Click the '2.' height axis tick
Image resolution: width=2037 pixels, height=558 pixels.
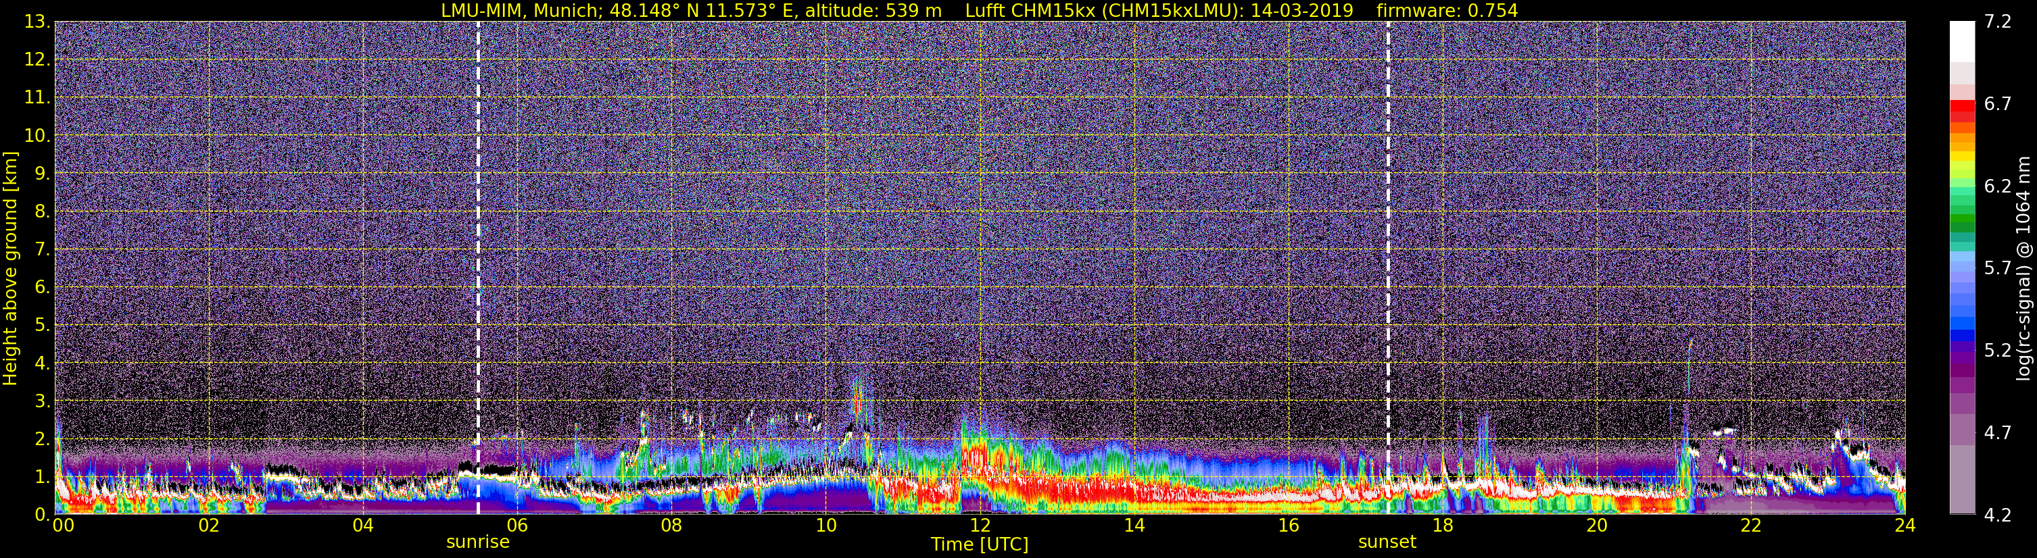pyautogui.click(x=42, y=438)
